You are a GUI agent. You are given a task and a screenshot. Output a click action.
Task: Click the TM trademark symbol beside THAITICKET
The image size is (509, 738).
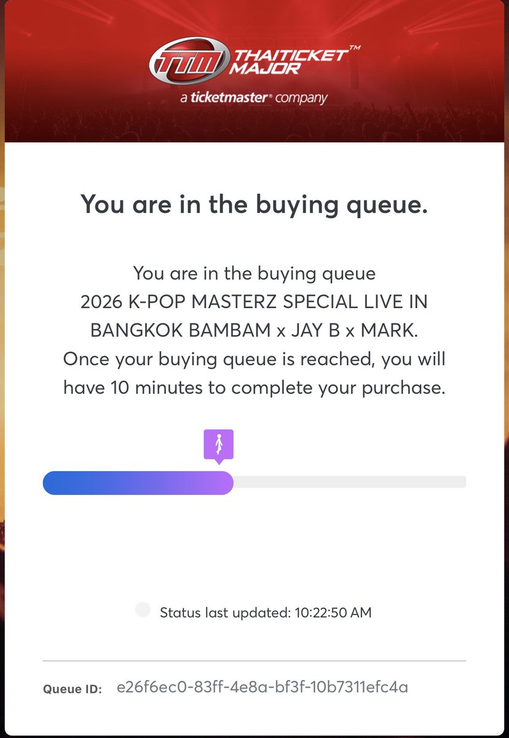coord(355,47)
